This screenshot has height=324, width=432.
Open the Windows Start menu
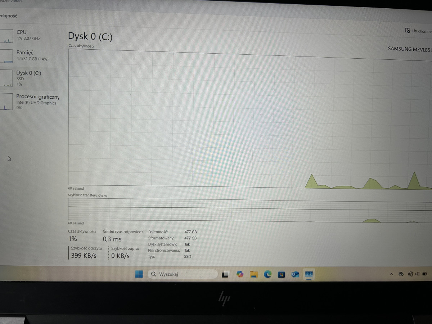click(139, 274)
